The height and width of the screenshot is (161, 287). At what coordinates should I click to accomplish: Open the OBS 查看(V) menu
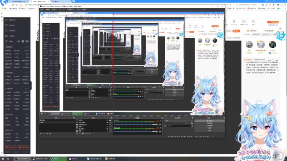tap(55, 9)
